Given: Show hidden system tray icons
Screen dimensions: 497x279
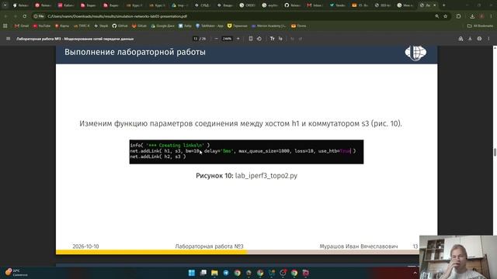Looking at the screenshot, I should 415,273.
